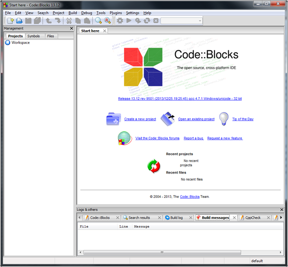Open the Edit menu

pos(18,13)
